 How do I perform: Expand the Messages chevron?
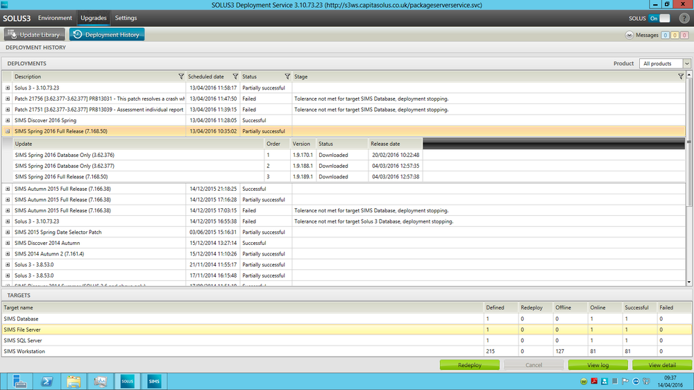[629, 35]
